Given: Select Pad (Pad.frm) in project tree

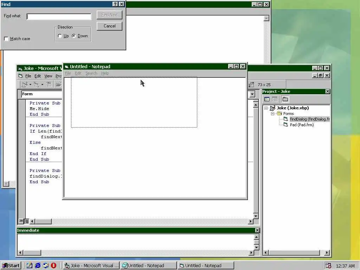Looking at the screenshot, I should [x=302, y=125].
